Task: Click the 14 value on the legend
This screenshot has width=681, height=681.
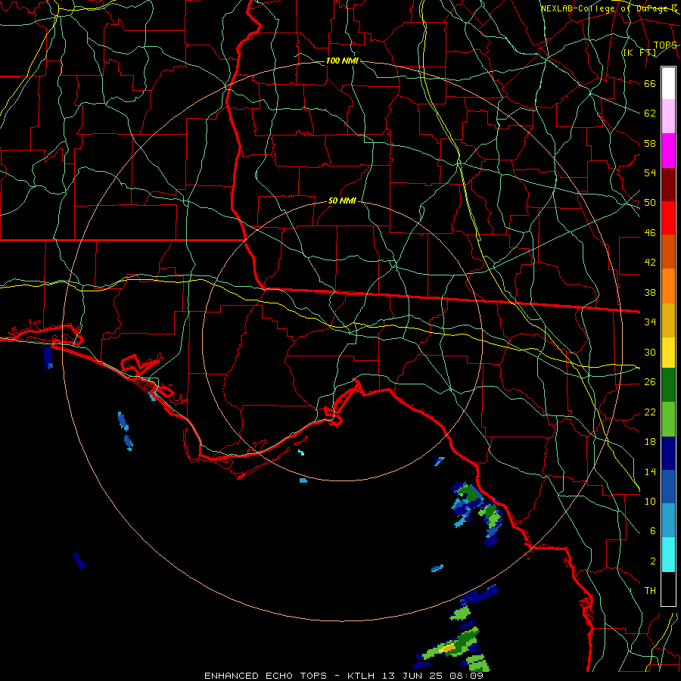Action: point(650,471)
